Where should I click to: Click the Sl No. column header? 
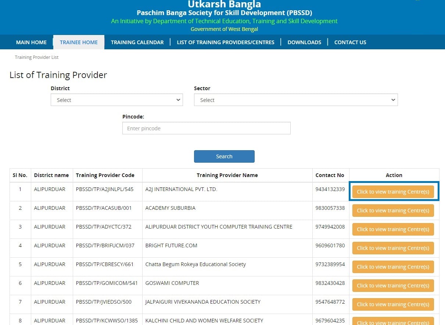pos(20,175)
